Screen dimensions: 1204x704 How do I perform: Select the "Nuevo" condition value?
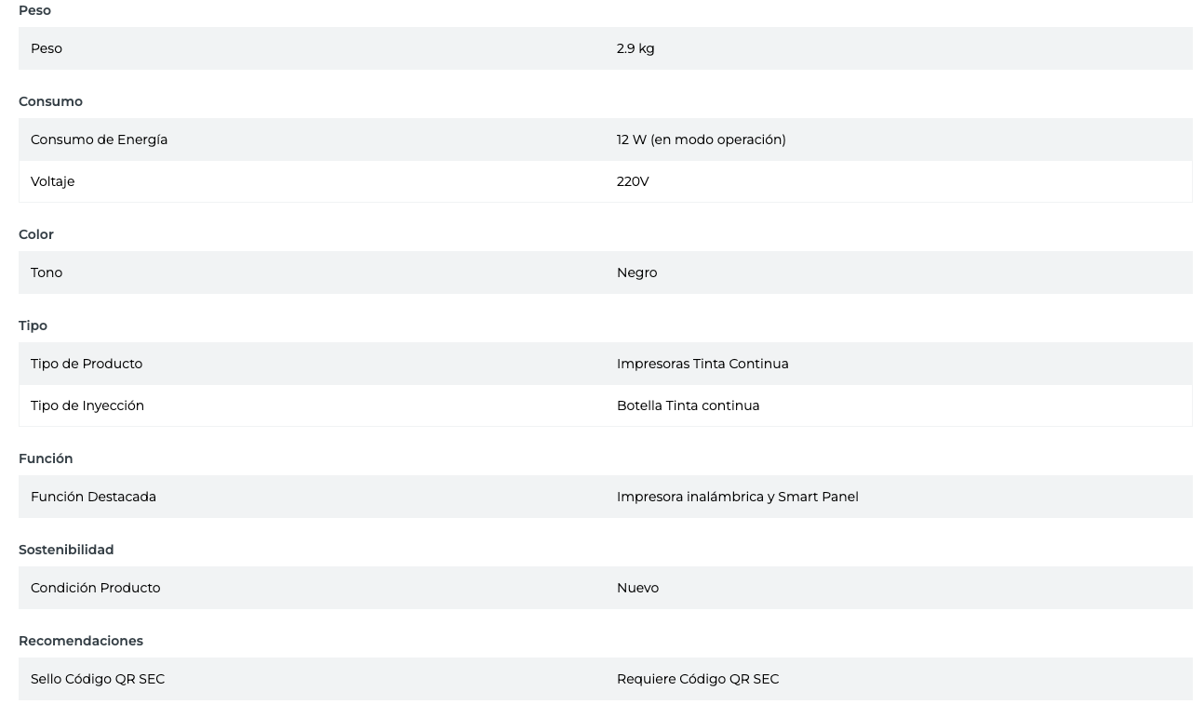[637, 588]
